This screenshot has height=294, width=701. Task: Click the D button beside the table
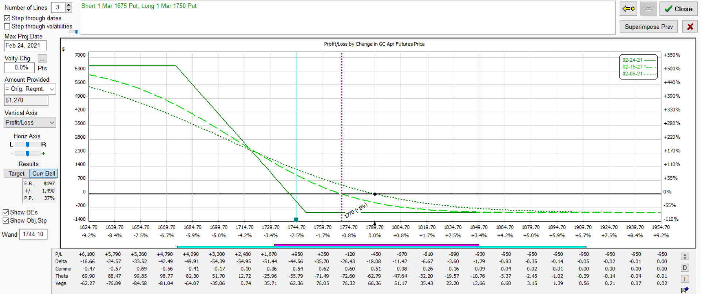point(685,268)
